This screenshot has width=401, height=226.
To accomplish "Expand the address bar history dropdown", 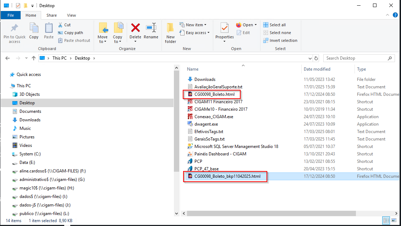I will [x=310, y=58].
